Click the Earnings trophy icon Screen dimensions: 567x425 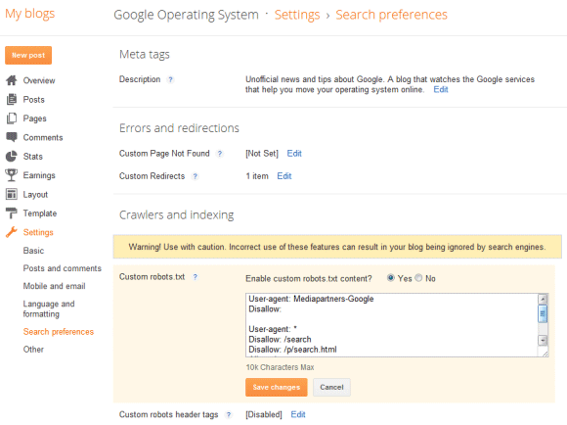coord(12,175)
